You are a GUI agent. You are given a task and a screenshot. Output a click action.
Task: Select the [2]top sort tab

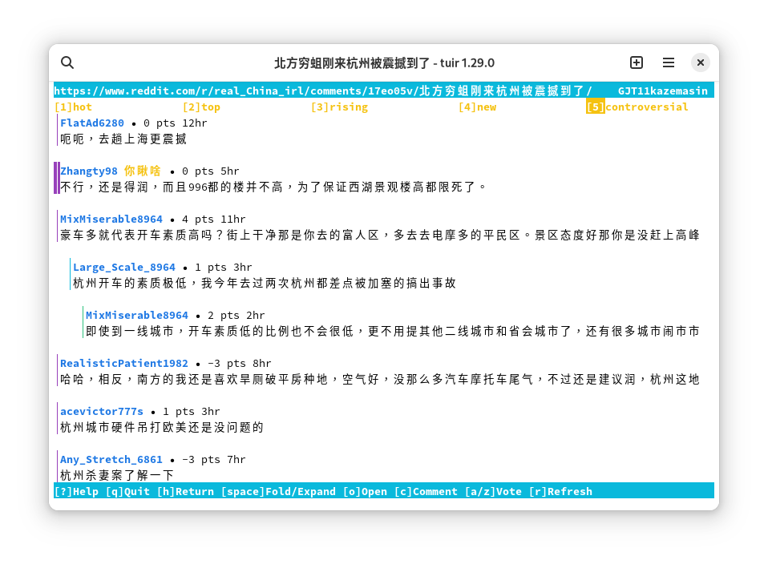click(201, 107)
